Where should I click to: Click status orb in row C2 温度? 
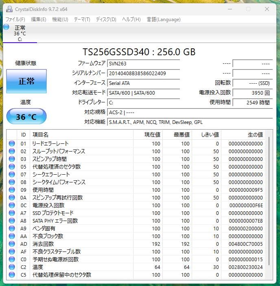click(12, 267)
